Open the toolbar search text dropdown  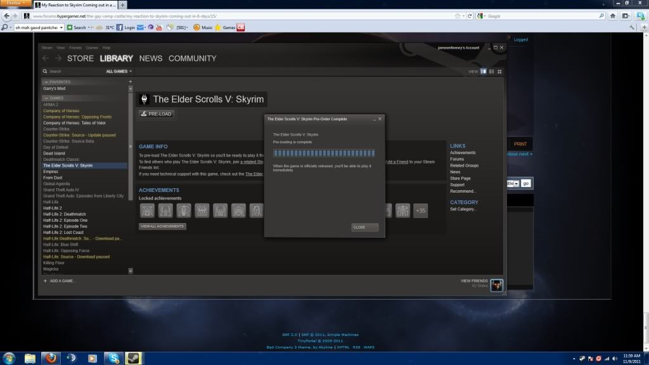point(61,27)
